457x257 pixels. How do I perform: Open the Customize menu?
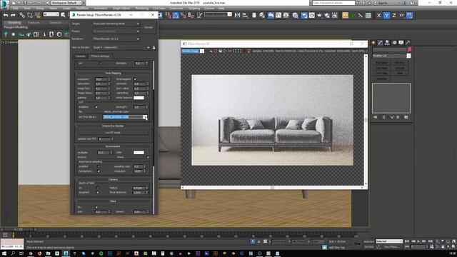pyautogui.click(x=176, y=9)
